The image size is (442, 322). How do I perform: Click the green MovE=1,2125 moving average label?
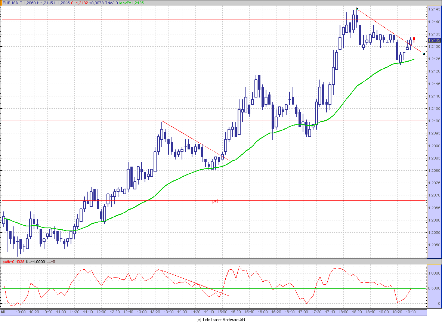(132, 3)
